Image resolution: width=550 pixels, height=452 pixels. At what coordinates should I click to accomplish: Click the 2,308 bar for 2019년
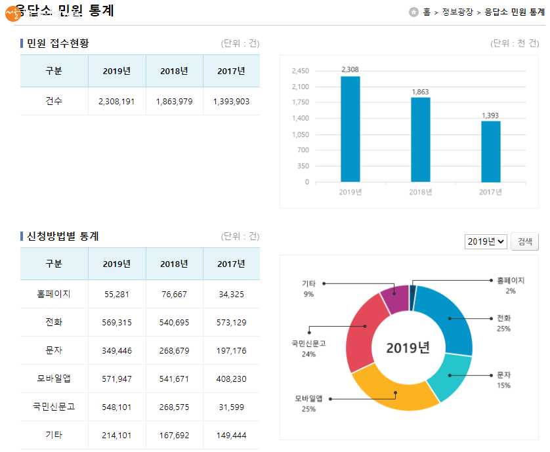[350, 129]
